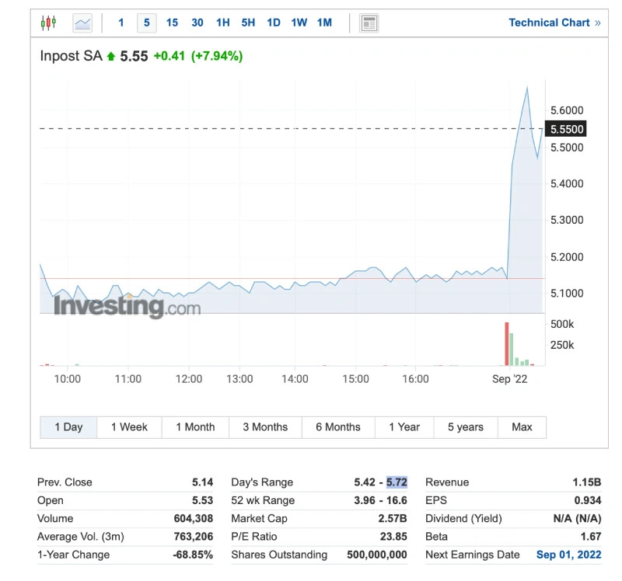622x581 pixels.
Task: Select the 5 minute interval
Action: pos(147,23)
